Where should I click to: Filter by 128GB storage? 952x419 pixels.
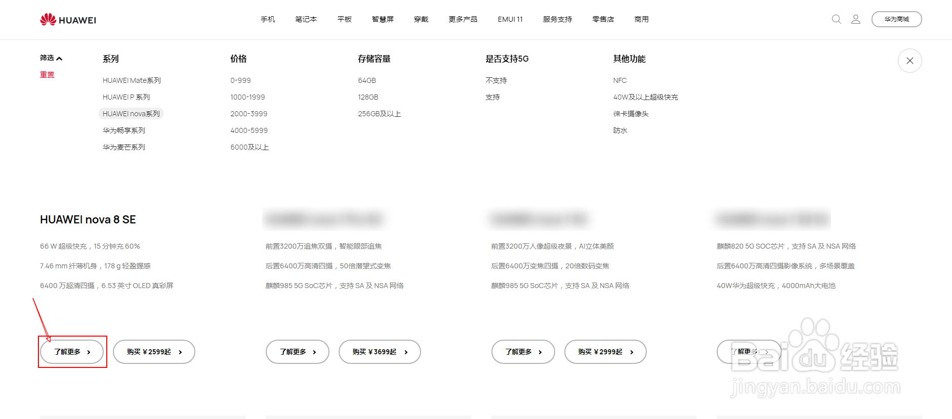[x=368, y=97]
